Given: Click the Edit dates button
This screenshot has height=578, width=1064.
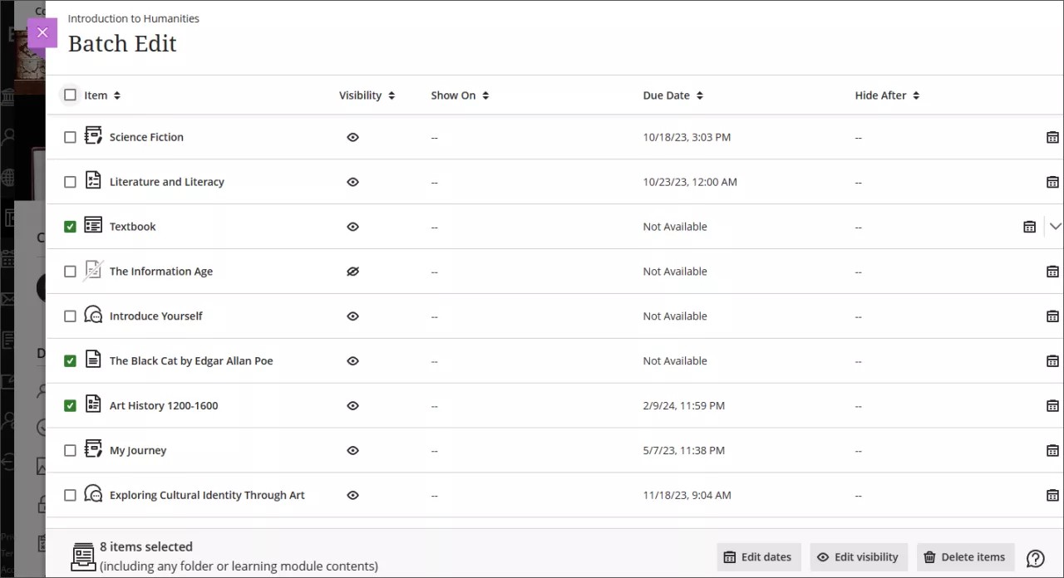Looking at the screenshot, I should 758,556.
